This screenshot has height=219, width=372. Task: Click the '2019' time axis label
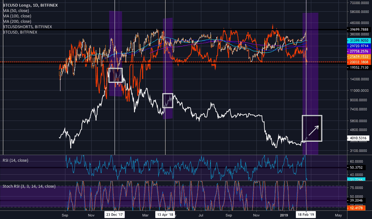coord(284,215)
